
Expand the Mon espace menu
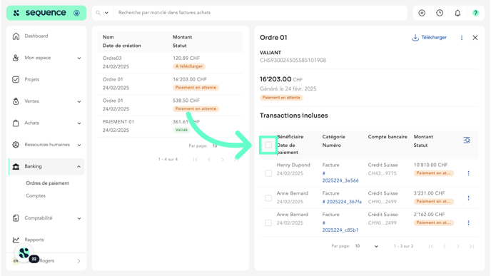click(x=79, y=58)
